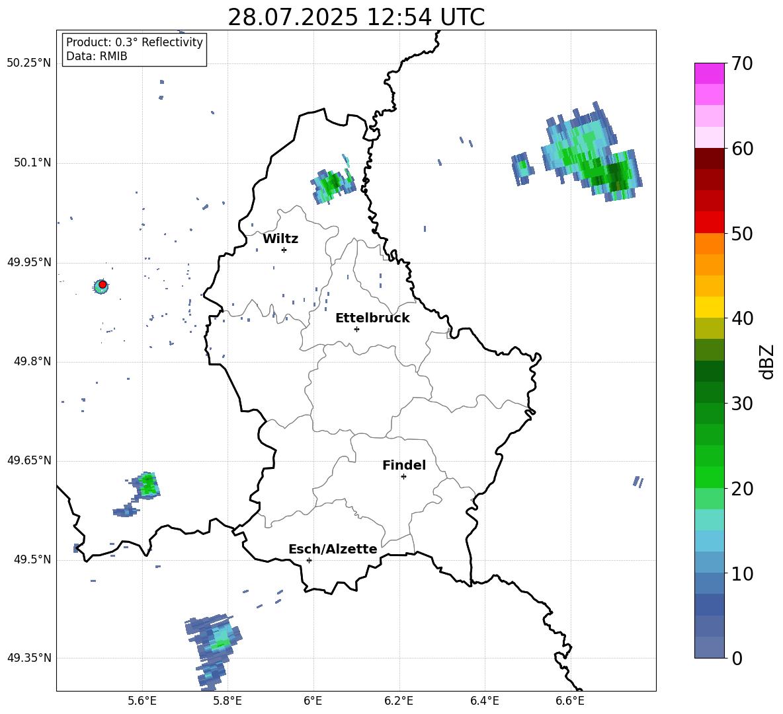
Task: Click the 49.8°N latitude label
Action: tap(32, 361)
